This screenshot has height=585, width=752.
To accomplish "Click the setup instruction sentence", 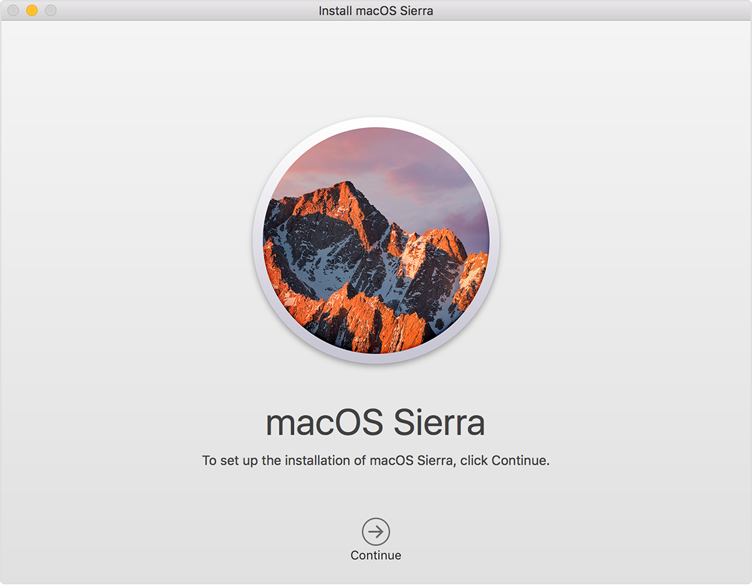I will pyautogui.click(x=376, y=461).
